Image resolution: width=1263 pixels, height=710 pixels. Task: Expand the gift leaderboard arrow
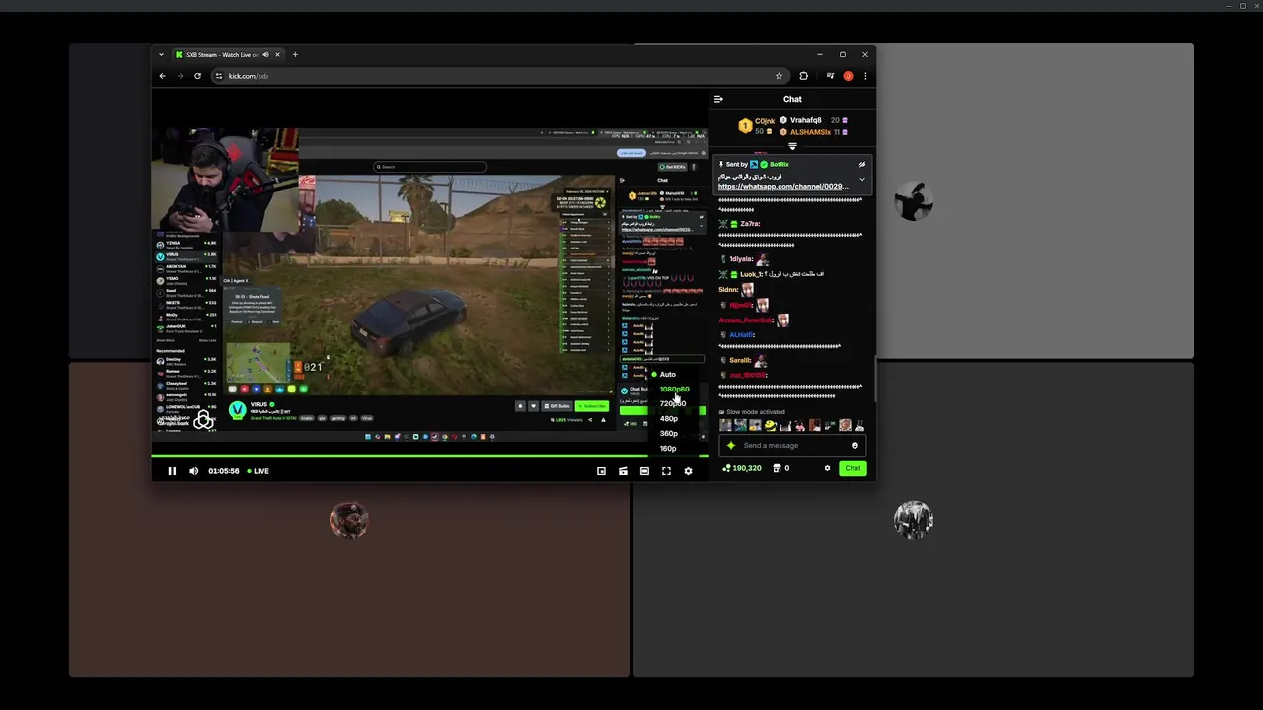pyautogui.click(x=792, y=146)
